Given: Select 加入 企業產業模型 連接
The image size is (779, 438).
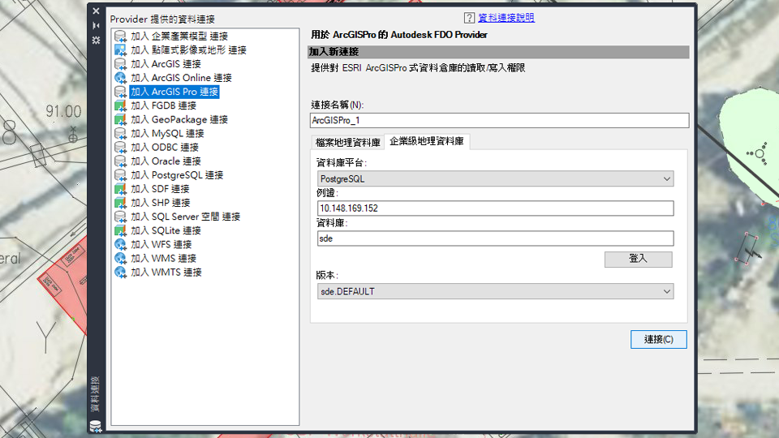Looking at the screenshot, I should click(179, 36).
